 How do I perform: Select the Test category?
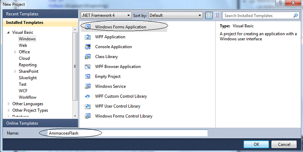tap(22, 85)
